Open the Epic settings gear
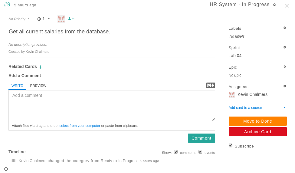The height and width of the screenshot is (173, 295). (285, 67)
